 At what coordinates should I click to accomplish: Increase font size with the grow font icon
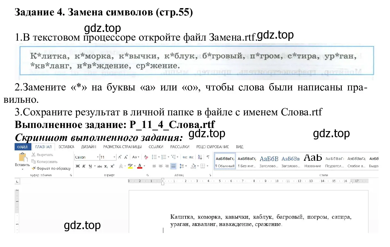coord(120,157)
